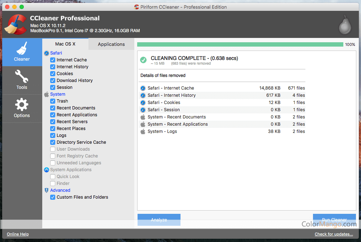Disable the Trash checkbox
361x242 pixels.
click(x=53, y=101)
